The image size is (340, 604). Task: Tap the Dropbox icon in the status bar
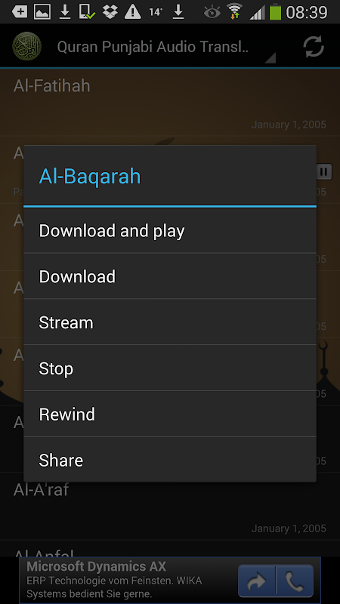pos(110,12)
